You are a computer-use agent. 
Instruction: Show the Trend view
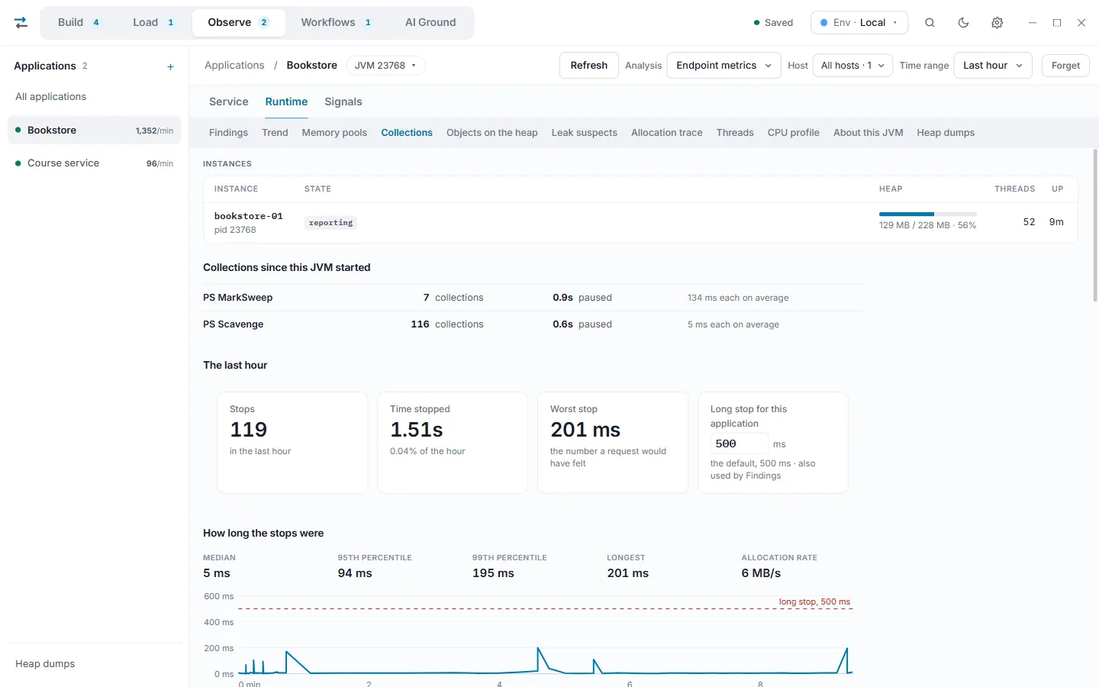(x=275, y=133)
